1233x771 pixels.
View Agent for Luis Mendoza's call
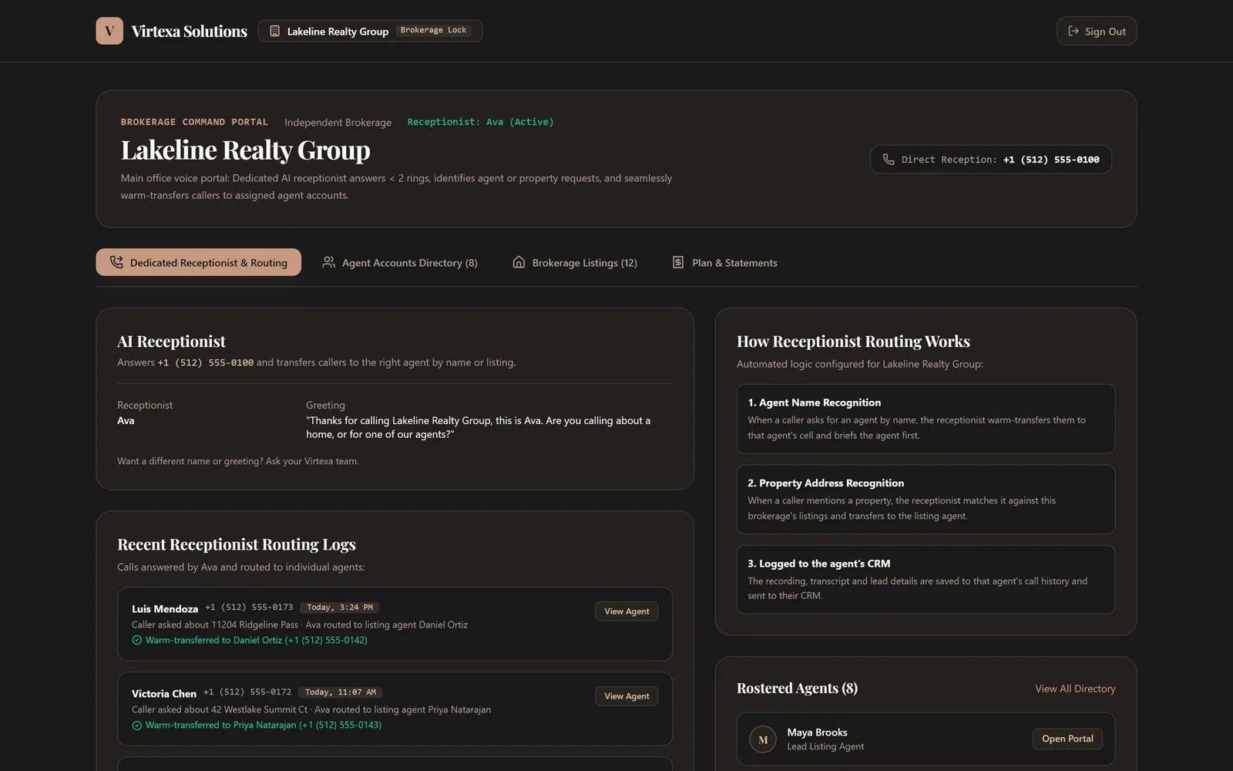tap(627, 611)
